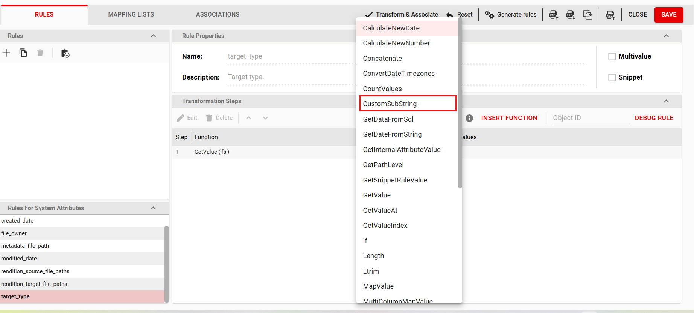Collapse the Rules panel
Viewport: 694px width, 313px height.
pyautogui.click(x=153, y=36)
